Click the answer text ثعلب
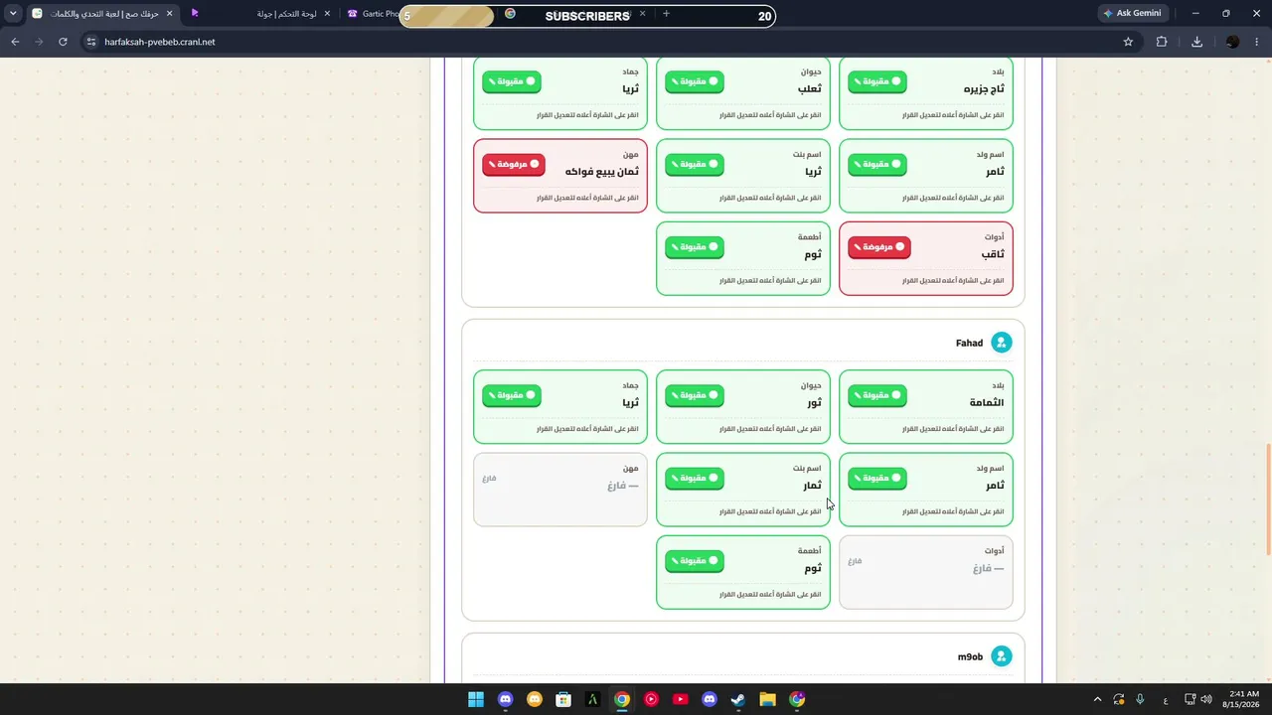 (x=810, y=89)
